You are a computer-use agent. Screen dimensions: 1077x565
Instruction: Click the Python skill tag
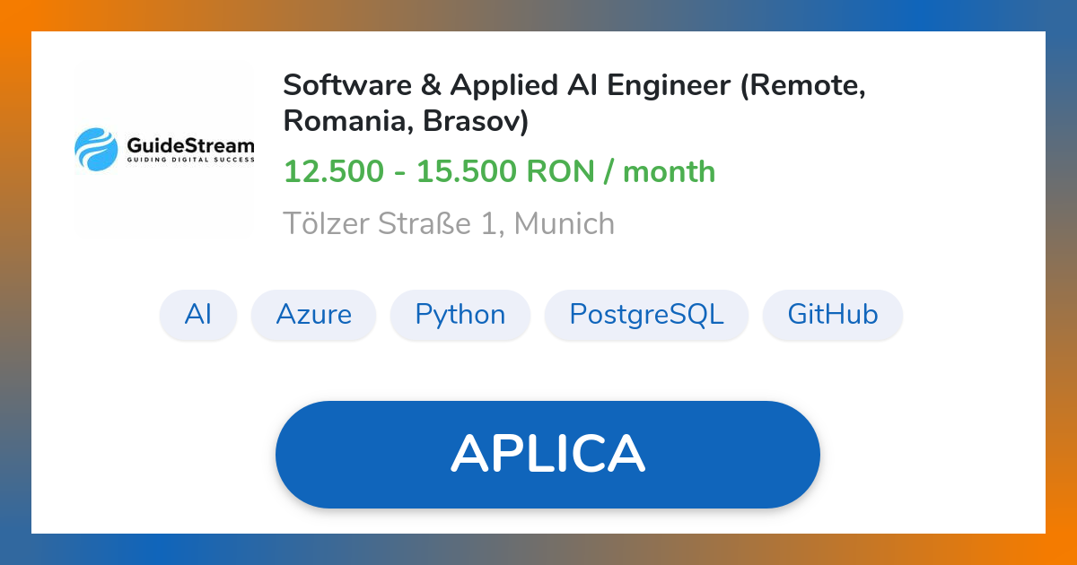[460, 314]
